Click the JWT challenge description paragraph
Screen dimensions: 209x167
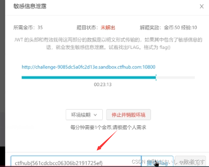(108, 43)
